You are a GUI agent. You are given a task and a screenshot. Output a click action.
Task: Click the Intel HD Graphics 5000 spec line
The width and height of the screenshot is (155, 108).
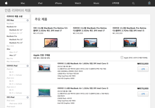click(x=66, y=103)
